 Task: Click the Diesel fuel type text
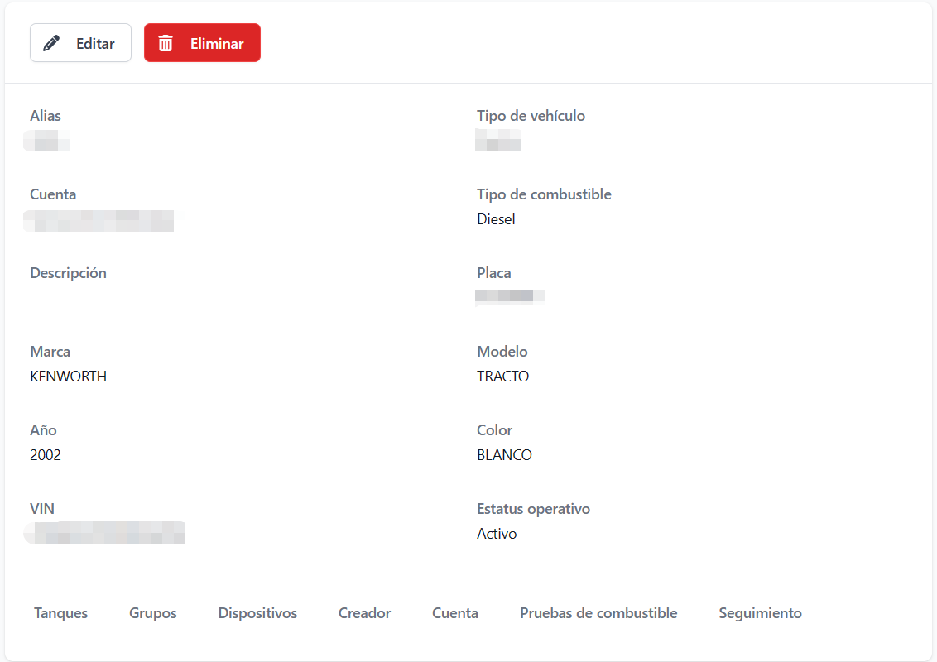pos(495,218)
